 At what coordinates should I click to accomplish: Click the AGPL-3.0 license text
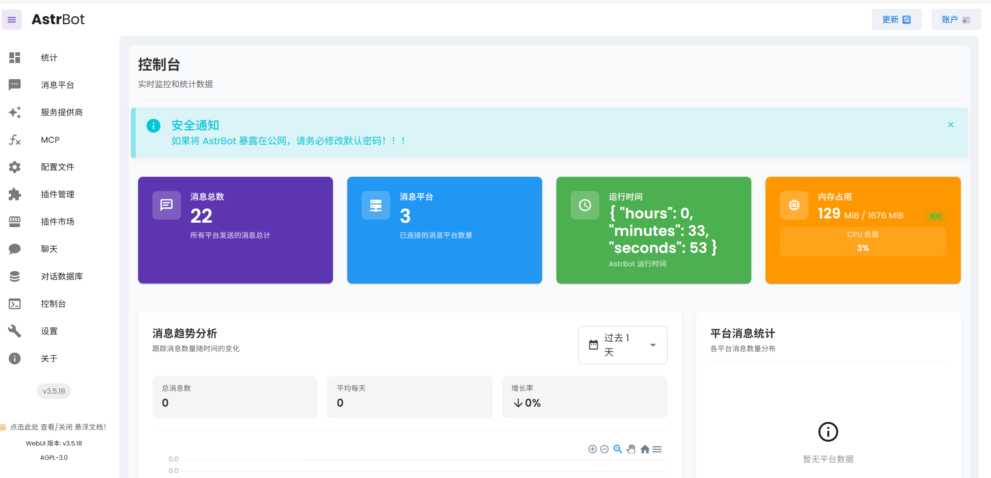point(54,457)
